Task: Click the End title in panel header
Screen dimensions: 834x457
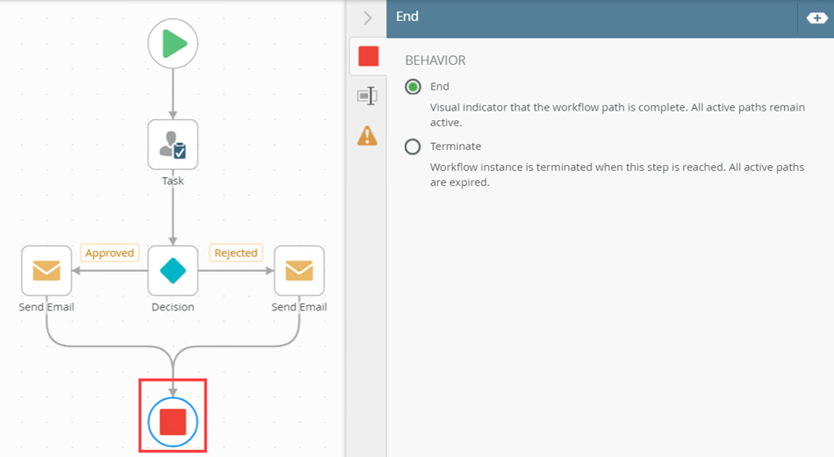Action: coord(406,17)
